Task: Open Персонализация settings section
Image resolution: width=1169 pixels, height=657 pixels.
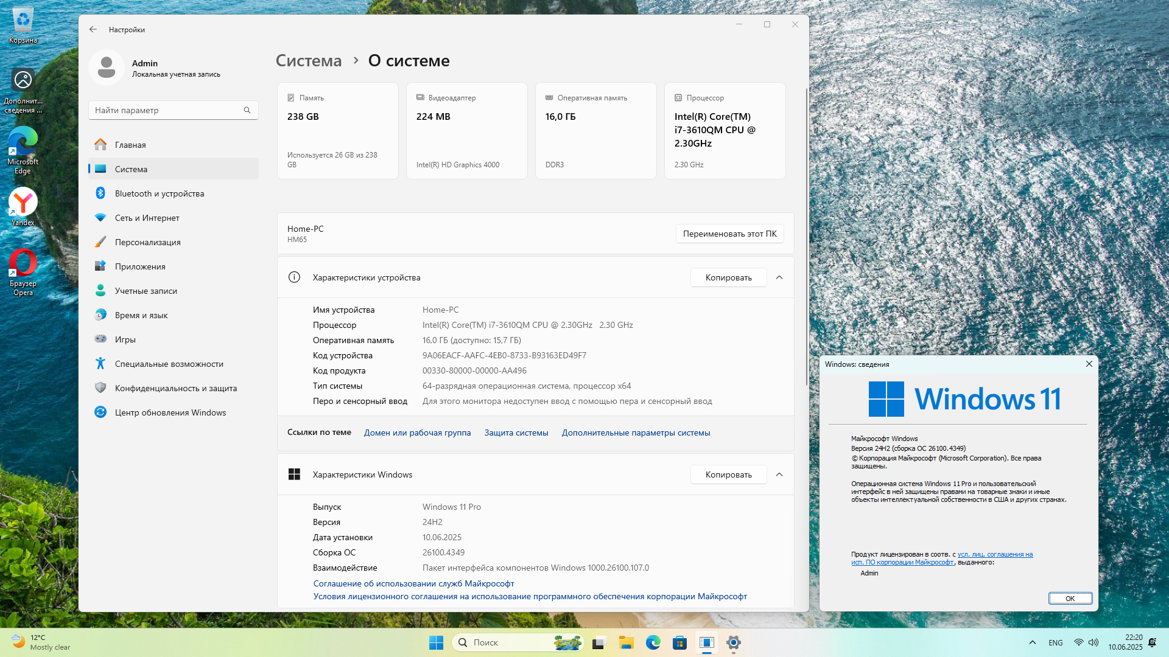Action: tap(147, 242)
